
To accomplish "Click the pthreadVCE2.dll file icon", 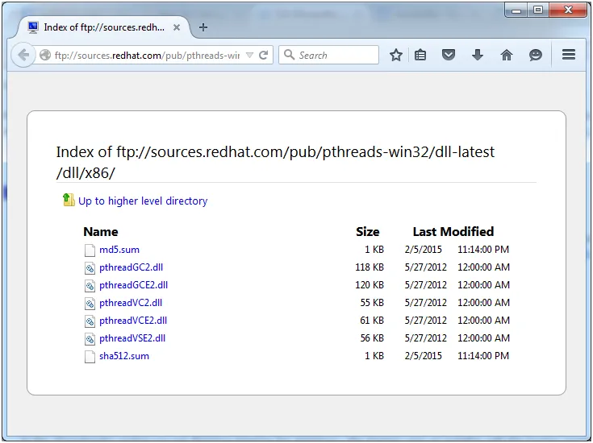I will (90, 321).
